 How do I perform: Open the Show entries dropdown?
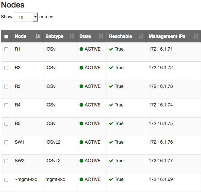(26, 17)
